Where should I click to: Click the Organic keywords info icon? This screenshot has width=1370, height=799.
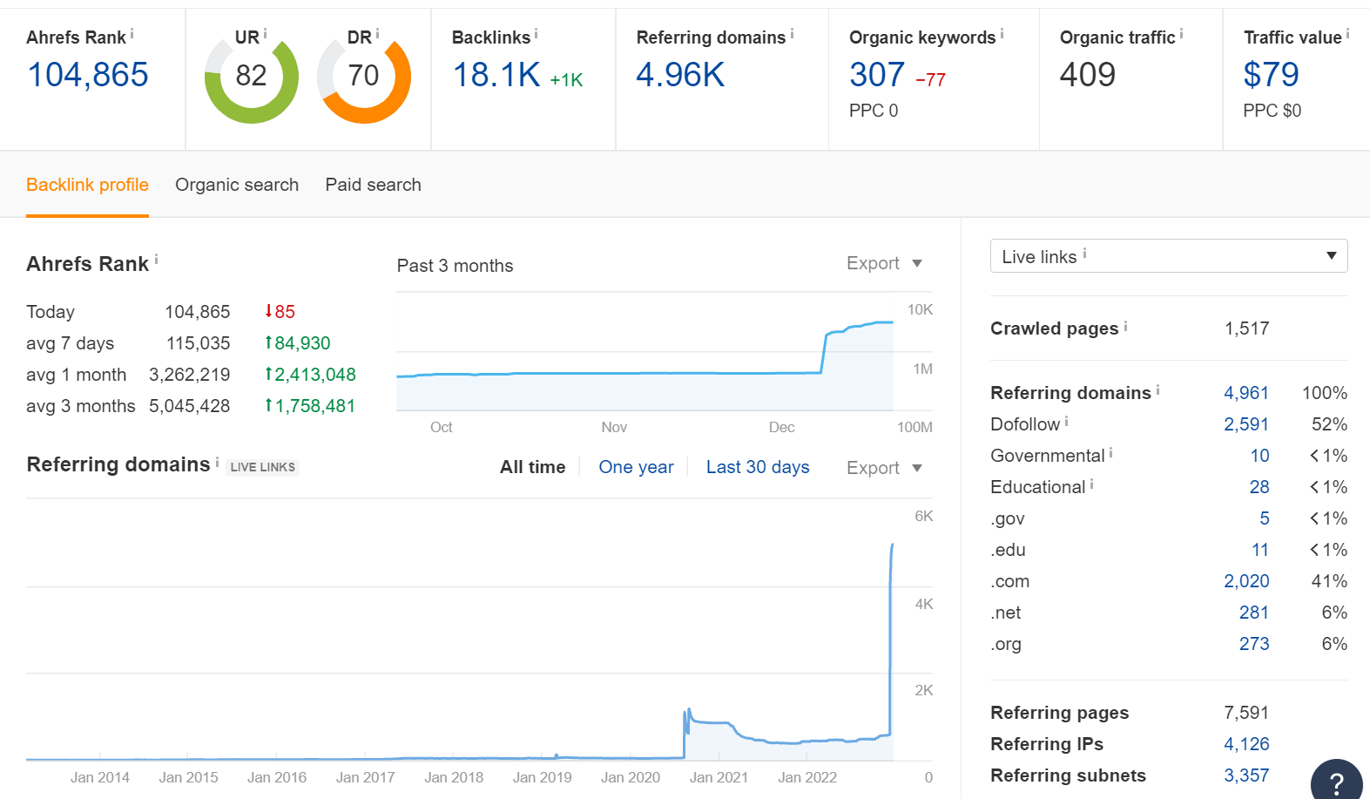coord(1002,34)
